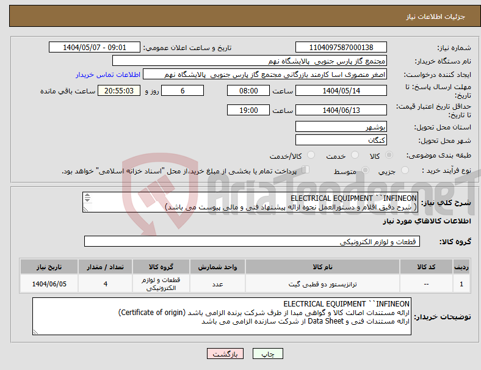Click the row number cell 1

point(461,284)
